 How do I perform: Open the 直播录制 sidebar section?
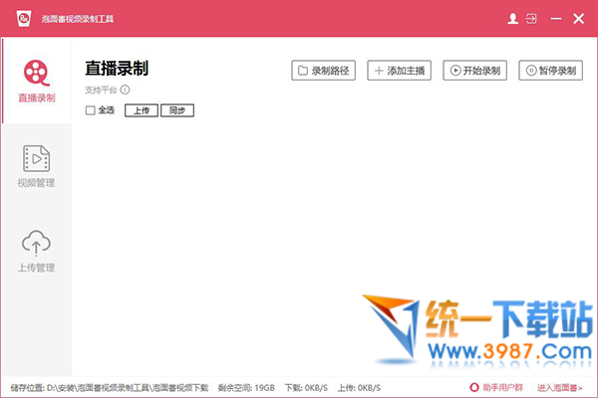tap(37, 81)
